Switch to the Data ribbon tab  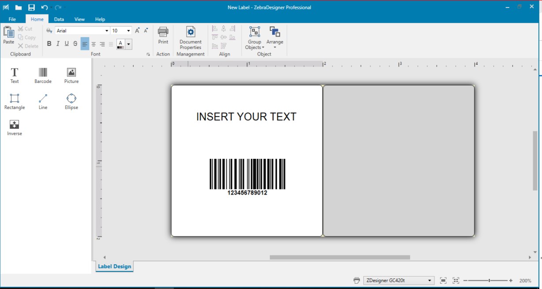coord(58,19)
